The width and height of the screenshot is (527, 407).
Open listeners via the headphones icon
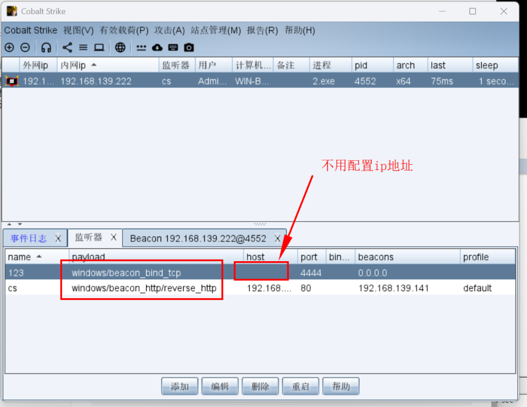tap(46, 47)
